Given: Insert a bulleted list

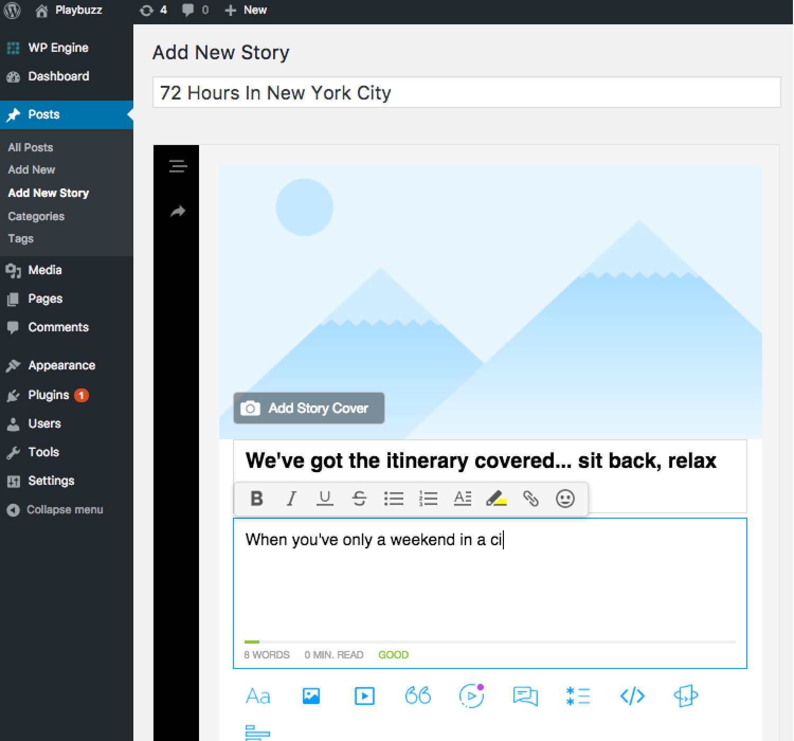Looking at the screenshot, I should (393, 499).
